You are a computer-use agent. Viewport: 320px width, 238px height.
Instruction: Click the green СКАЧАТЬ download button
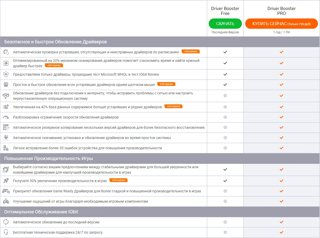[x=225, y=24]
